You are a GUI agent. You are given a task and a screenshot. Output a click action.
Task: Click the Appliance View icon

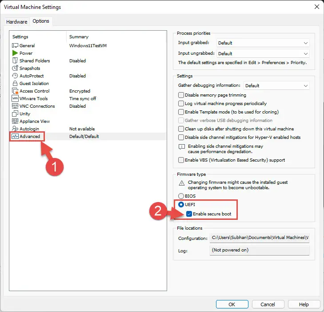click(x=15, y=121)
